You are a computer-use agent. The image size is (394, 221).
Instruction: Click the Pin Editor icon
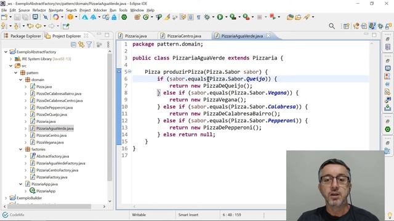click(x=66, y=26)
